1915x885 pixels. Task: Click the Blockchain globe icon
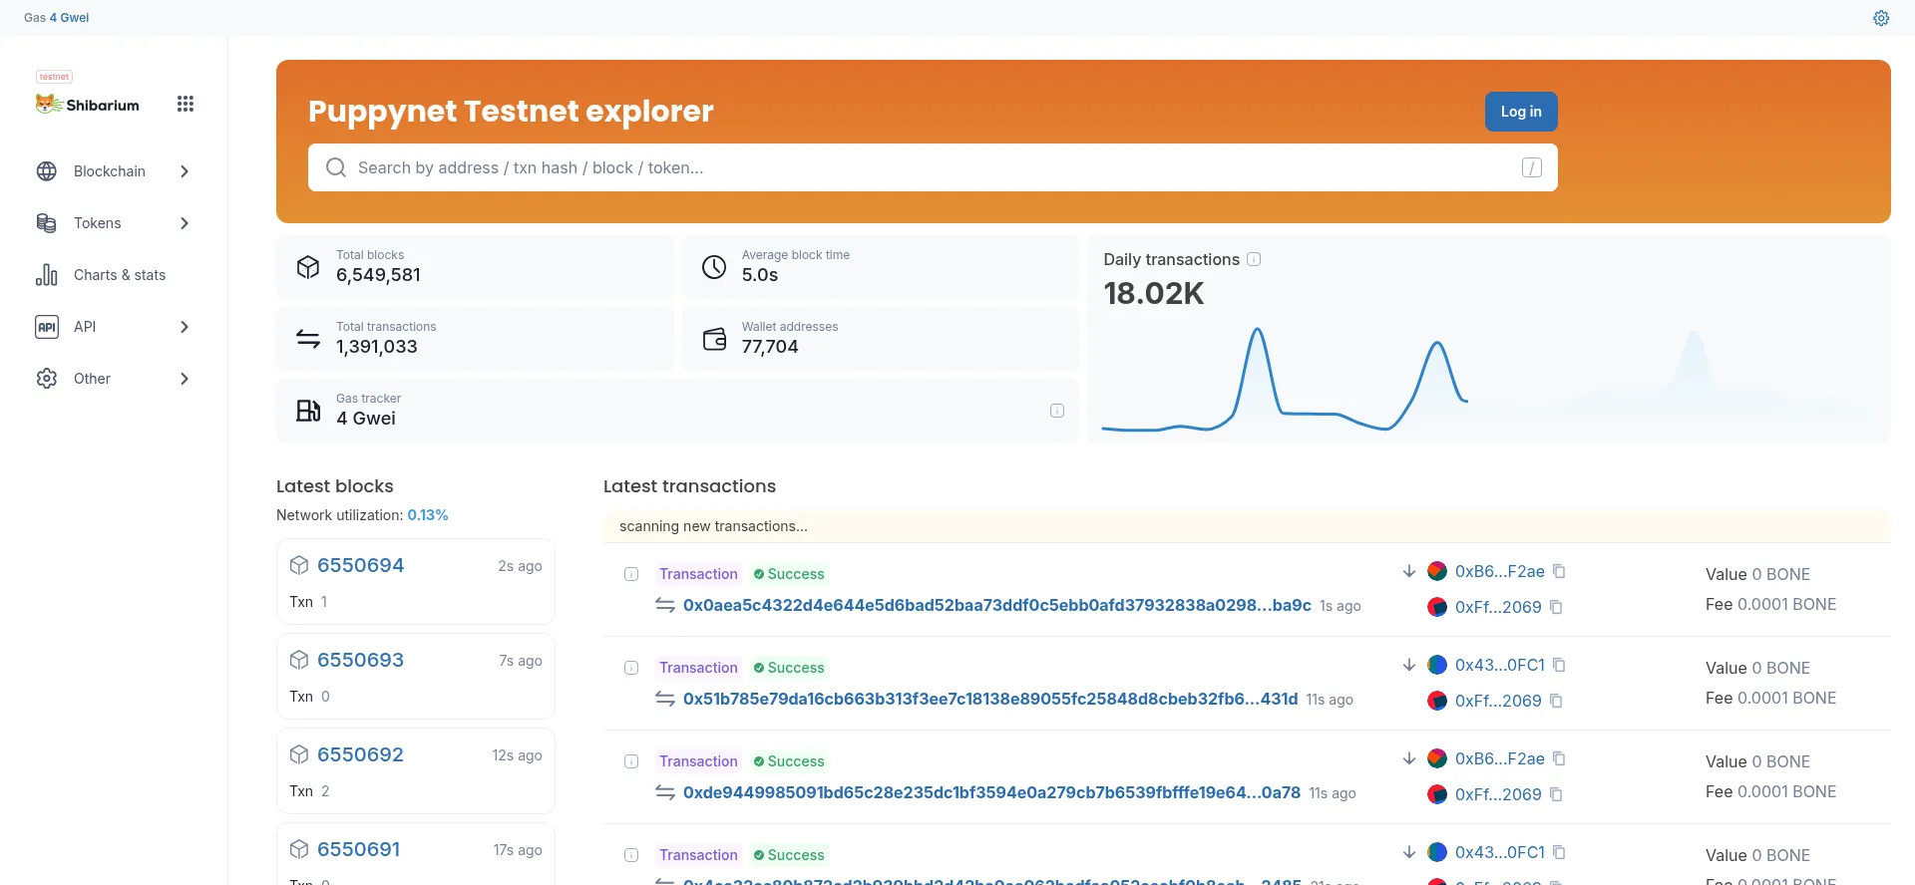pos(47,171)
